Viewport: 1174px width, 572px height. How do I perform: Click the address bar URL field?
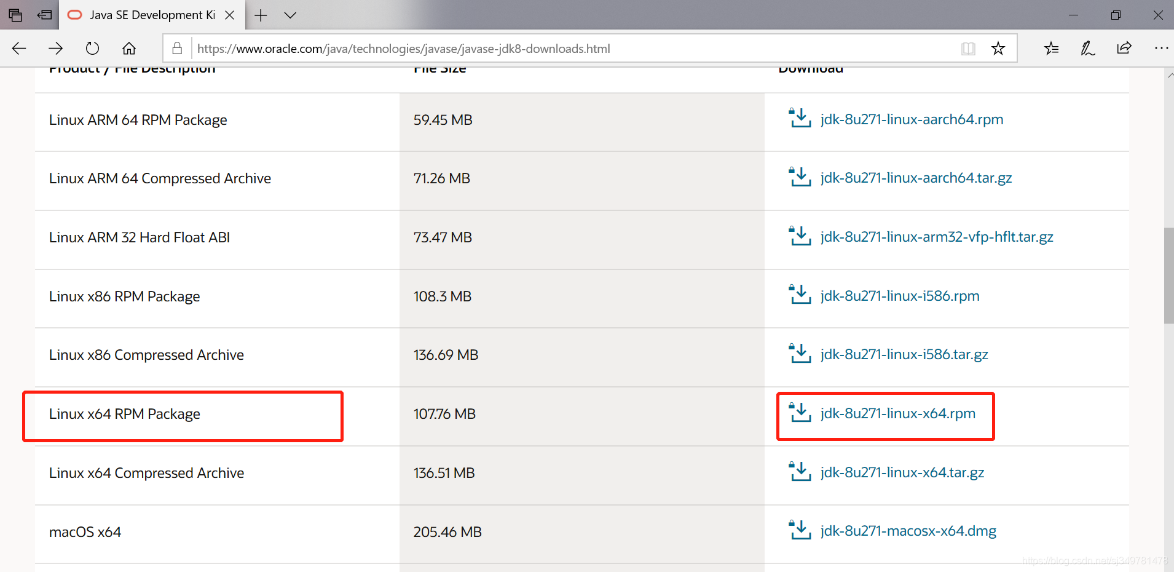coord(403,48)
